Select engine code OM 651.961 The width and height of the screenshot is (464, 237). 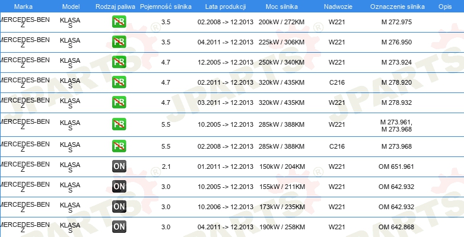396,166
